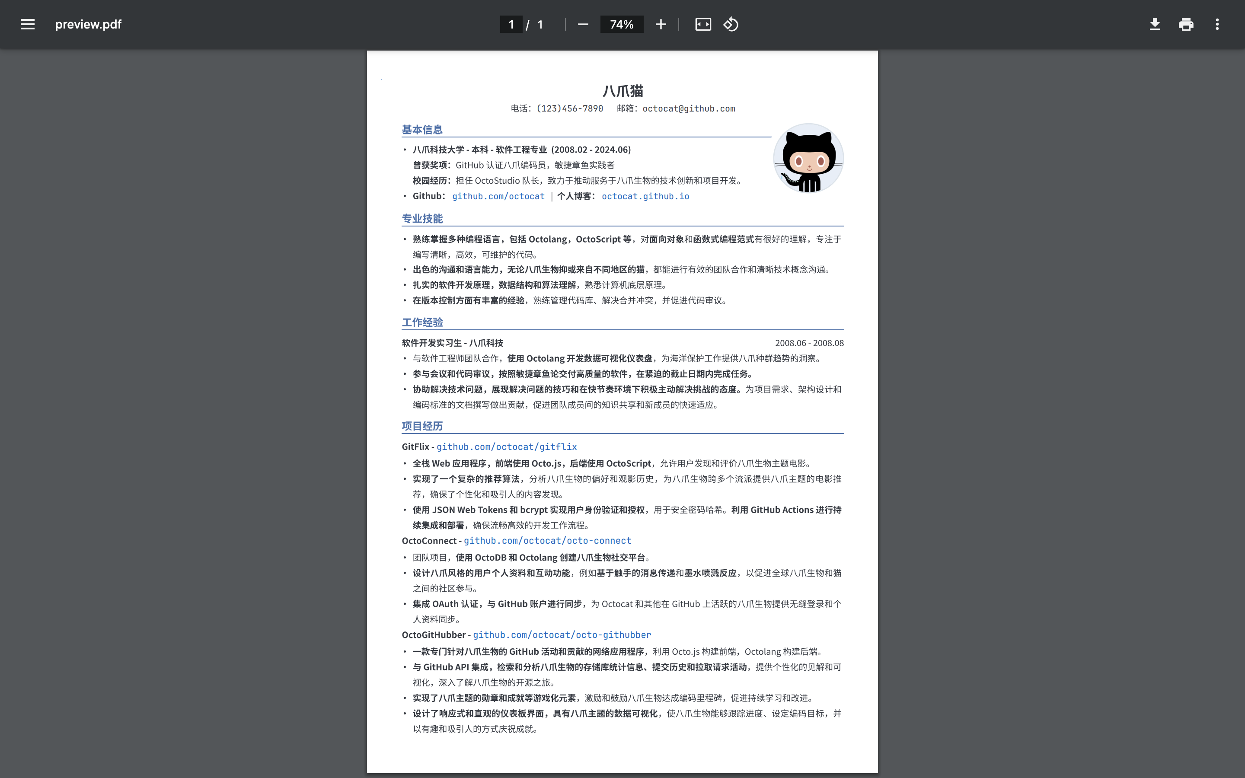Download the preview.pdf file

point(1155,24)
